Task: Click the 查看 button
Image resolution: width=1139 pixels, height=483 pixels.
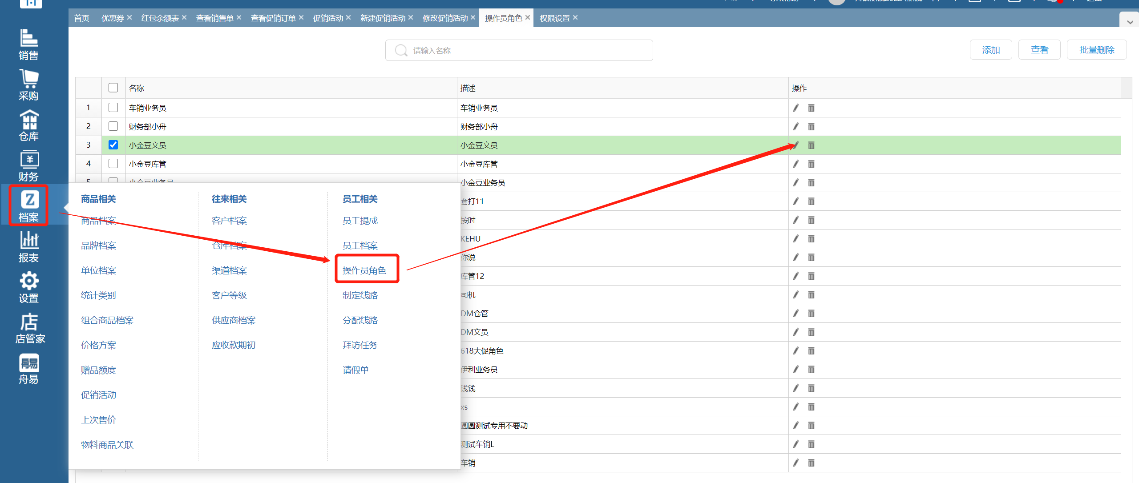Action: pos(1039,50)
